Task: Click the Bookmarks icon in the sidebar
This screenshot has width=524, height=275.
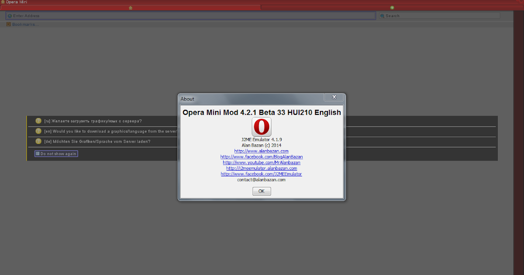Action: click(9, 24)
